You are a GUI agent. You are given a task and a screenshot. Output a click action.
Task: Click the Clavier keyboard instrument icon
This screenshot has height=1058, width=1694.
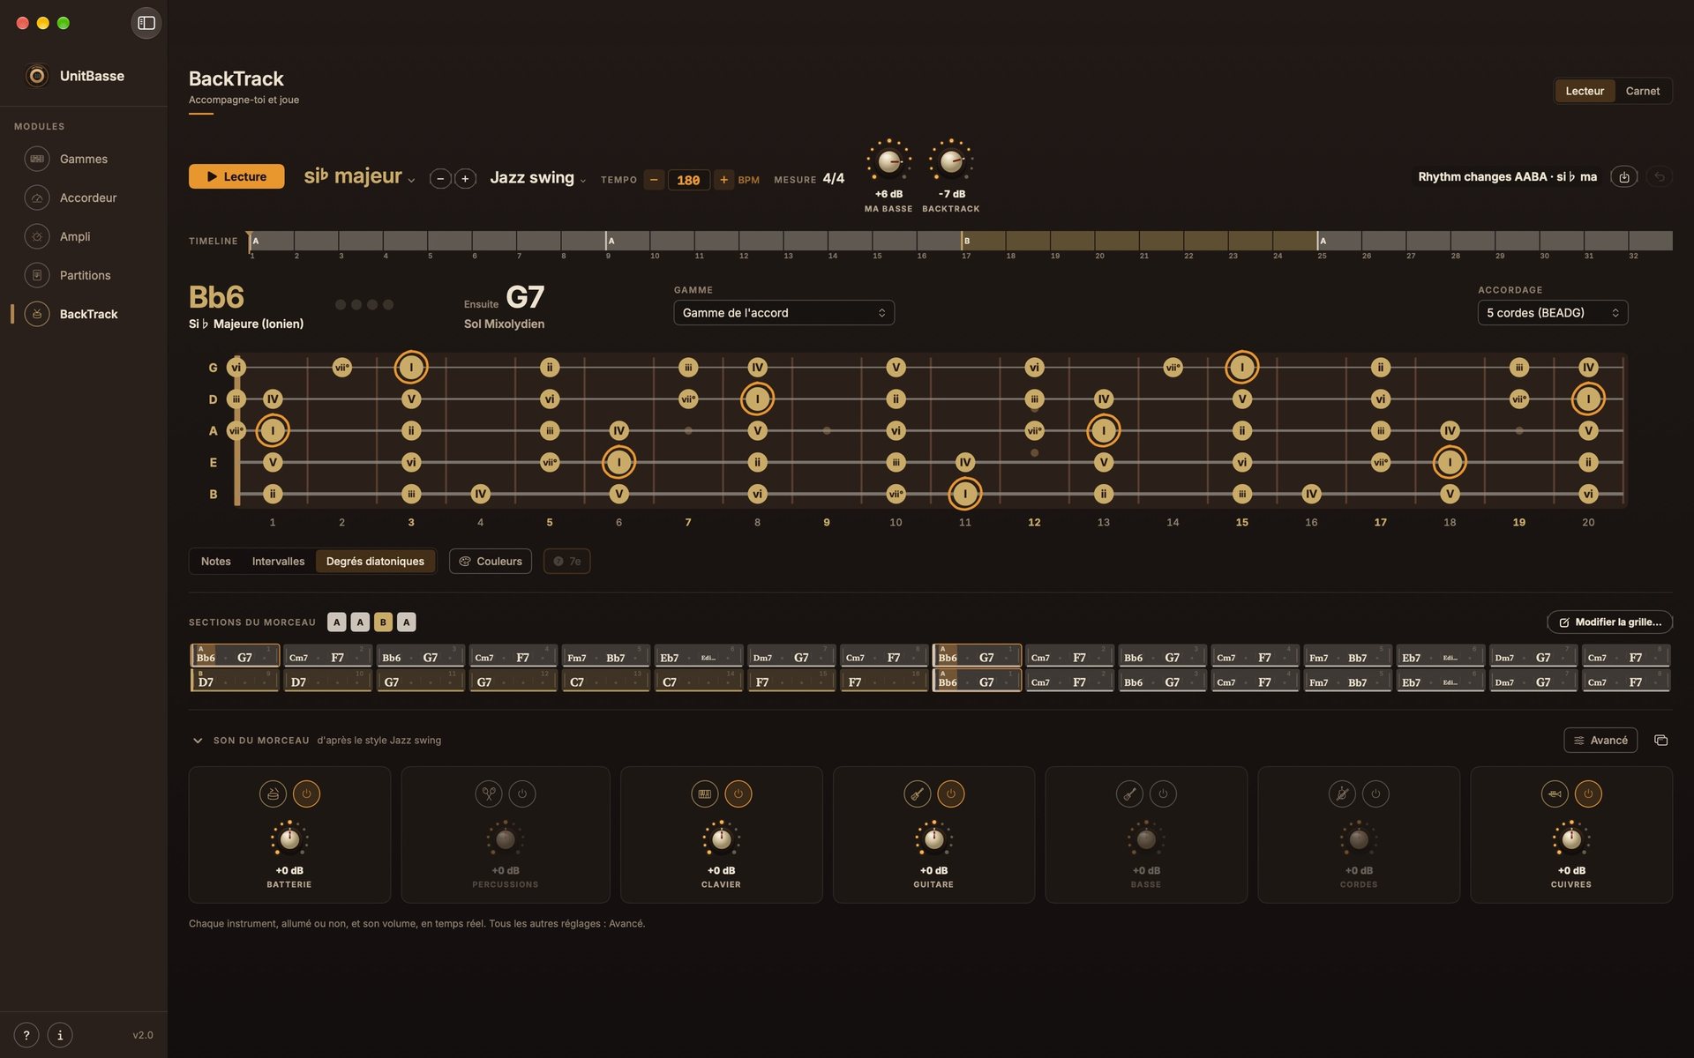[x=704, y=793]
